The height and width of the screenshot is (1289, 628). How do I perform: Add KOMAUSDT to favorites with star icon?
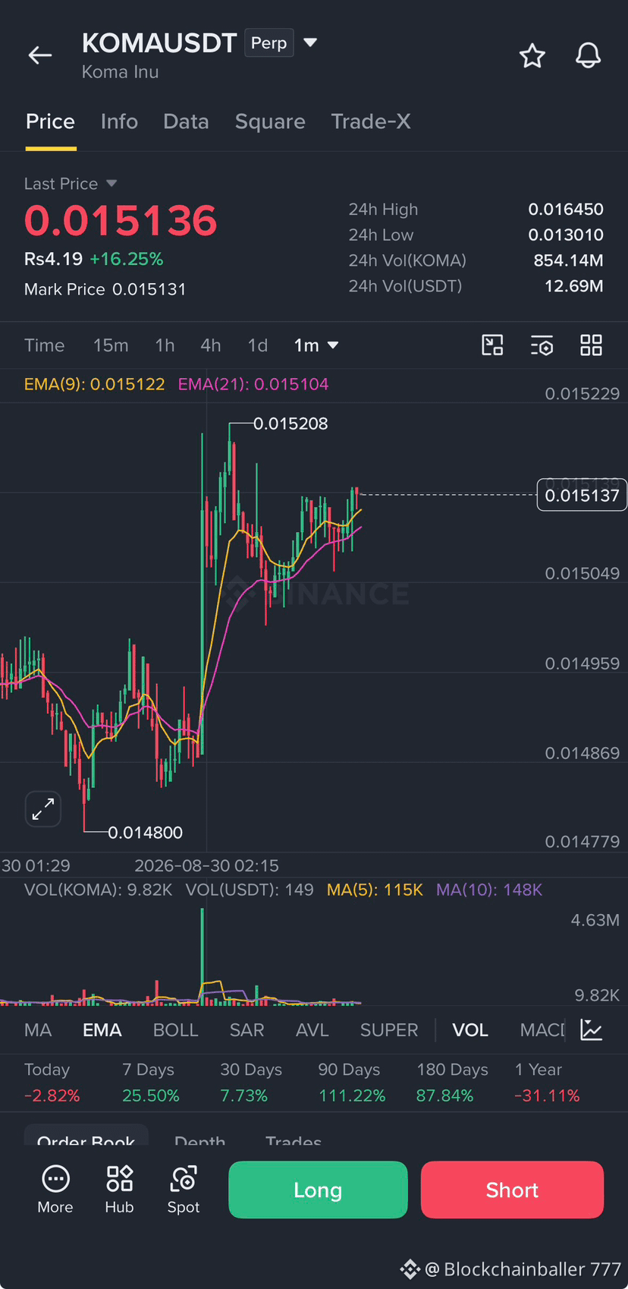click(x=532, y=55)
